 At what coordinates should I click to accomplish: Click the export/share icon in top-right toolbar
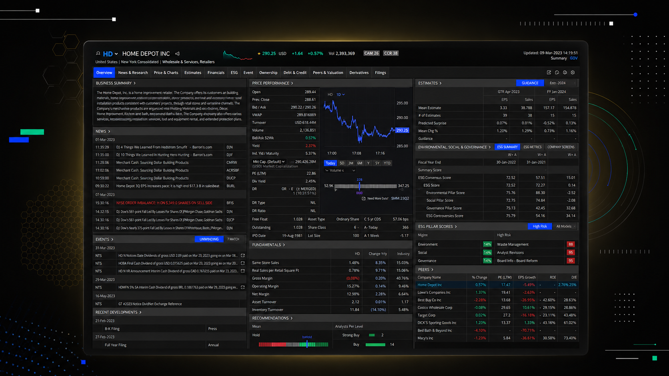[549, 72]
